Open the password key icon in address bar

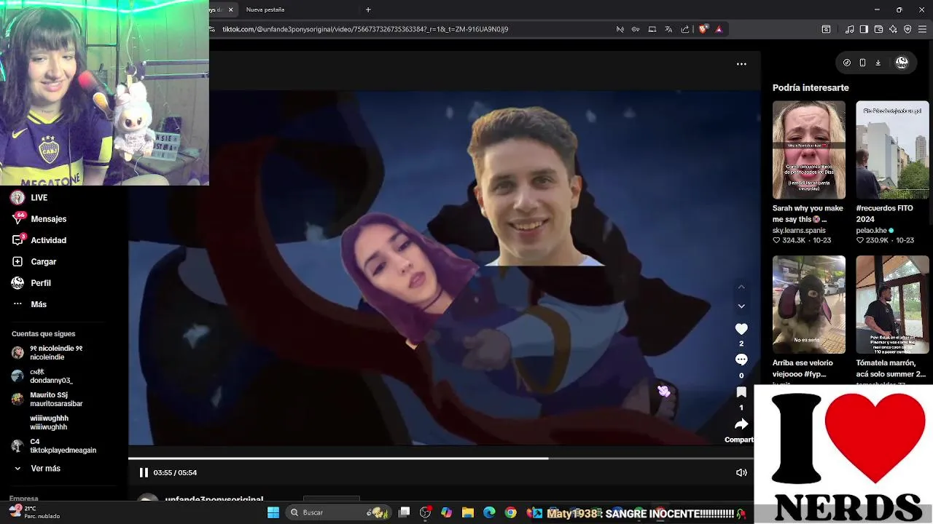[636, 29]
